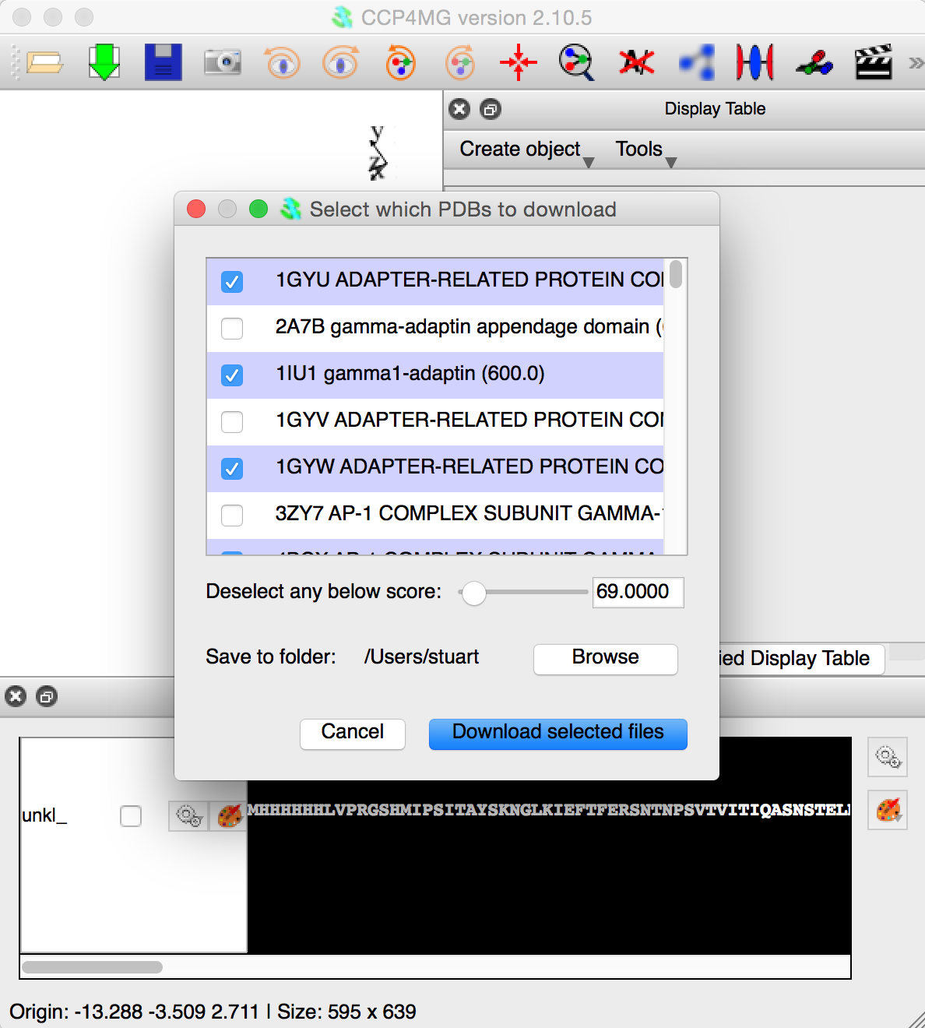Screen dimensions: 925x1028
Task: Click Browse to choose save folder
Action: (x=605, y=658)
